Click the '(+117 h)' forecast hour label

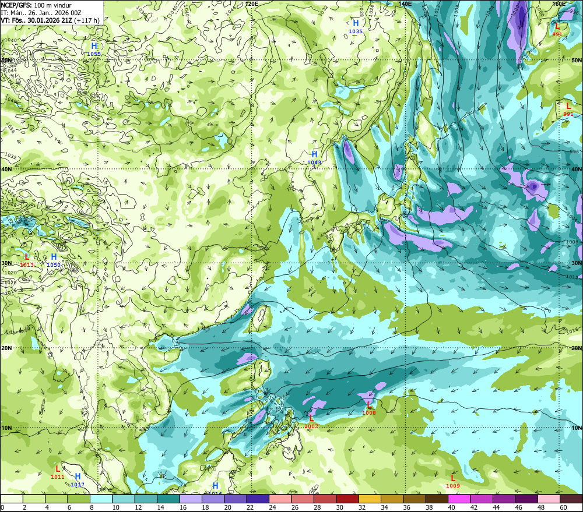87,20
